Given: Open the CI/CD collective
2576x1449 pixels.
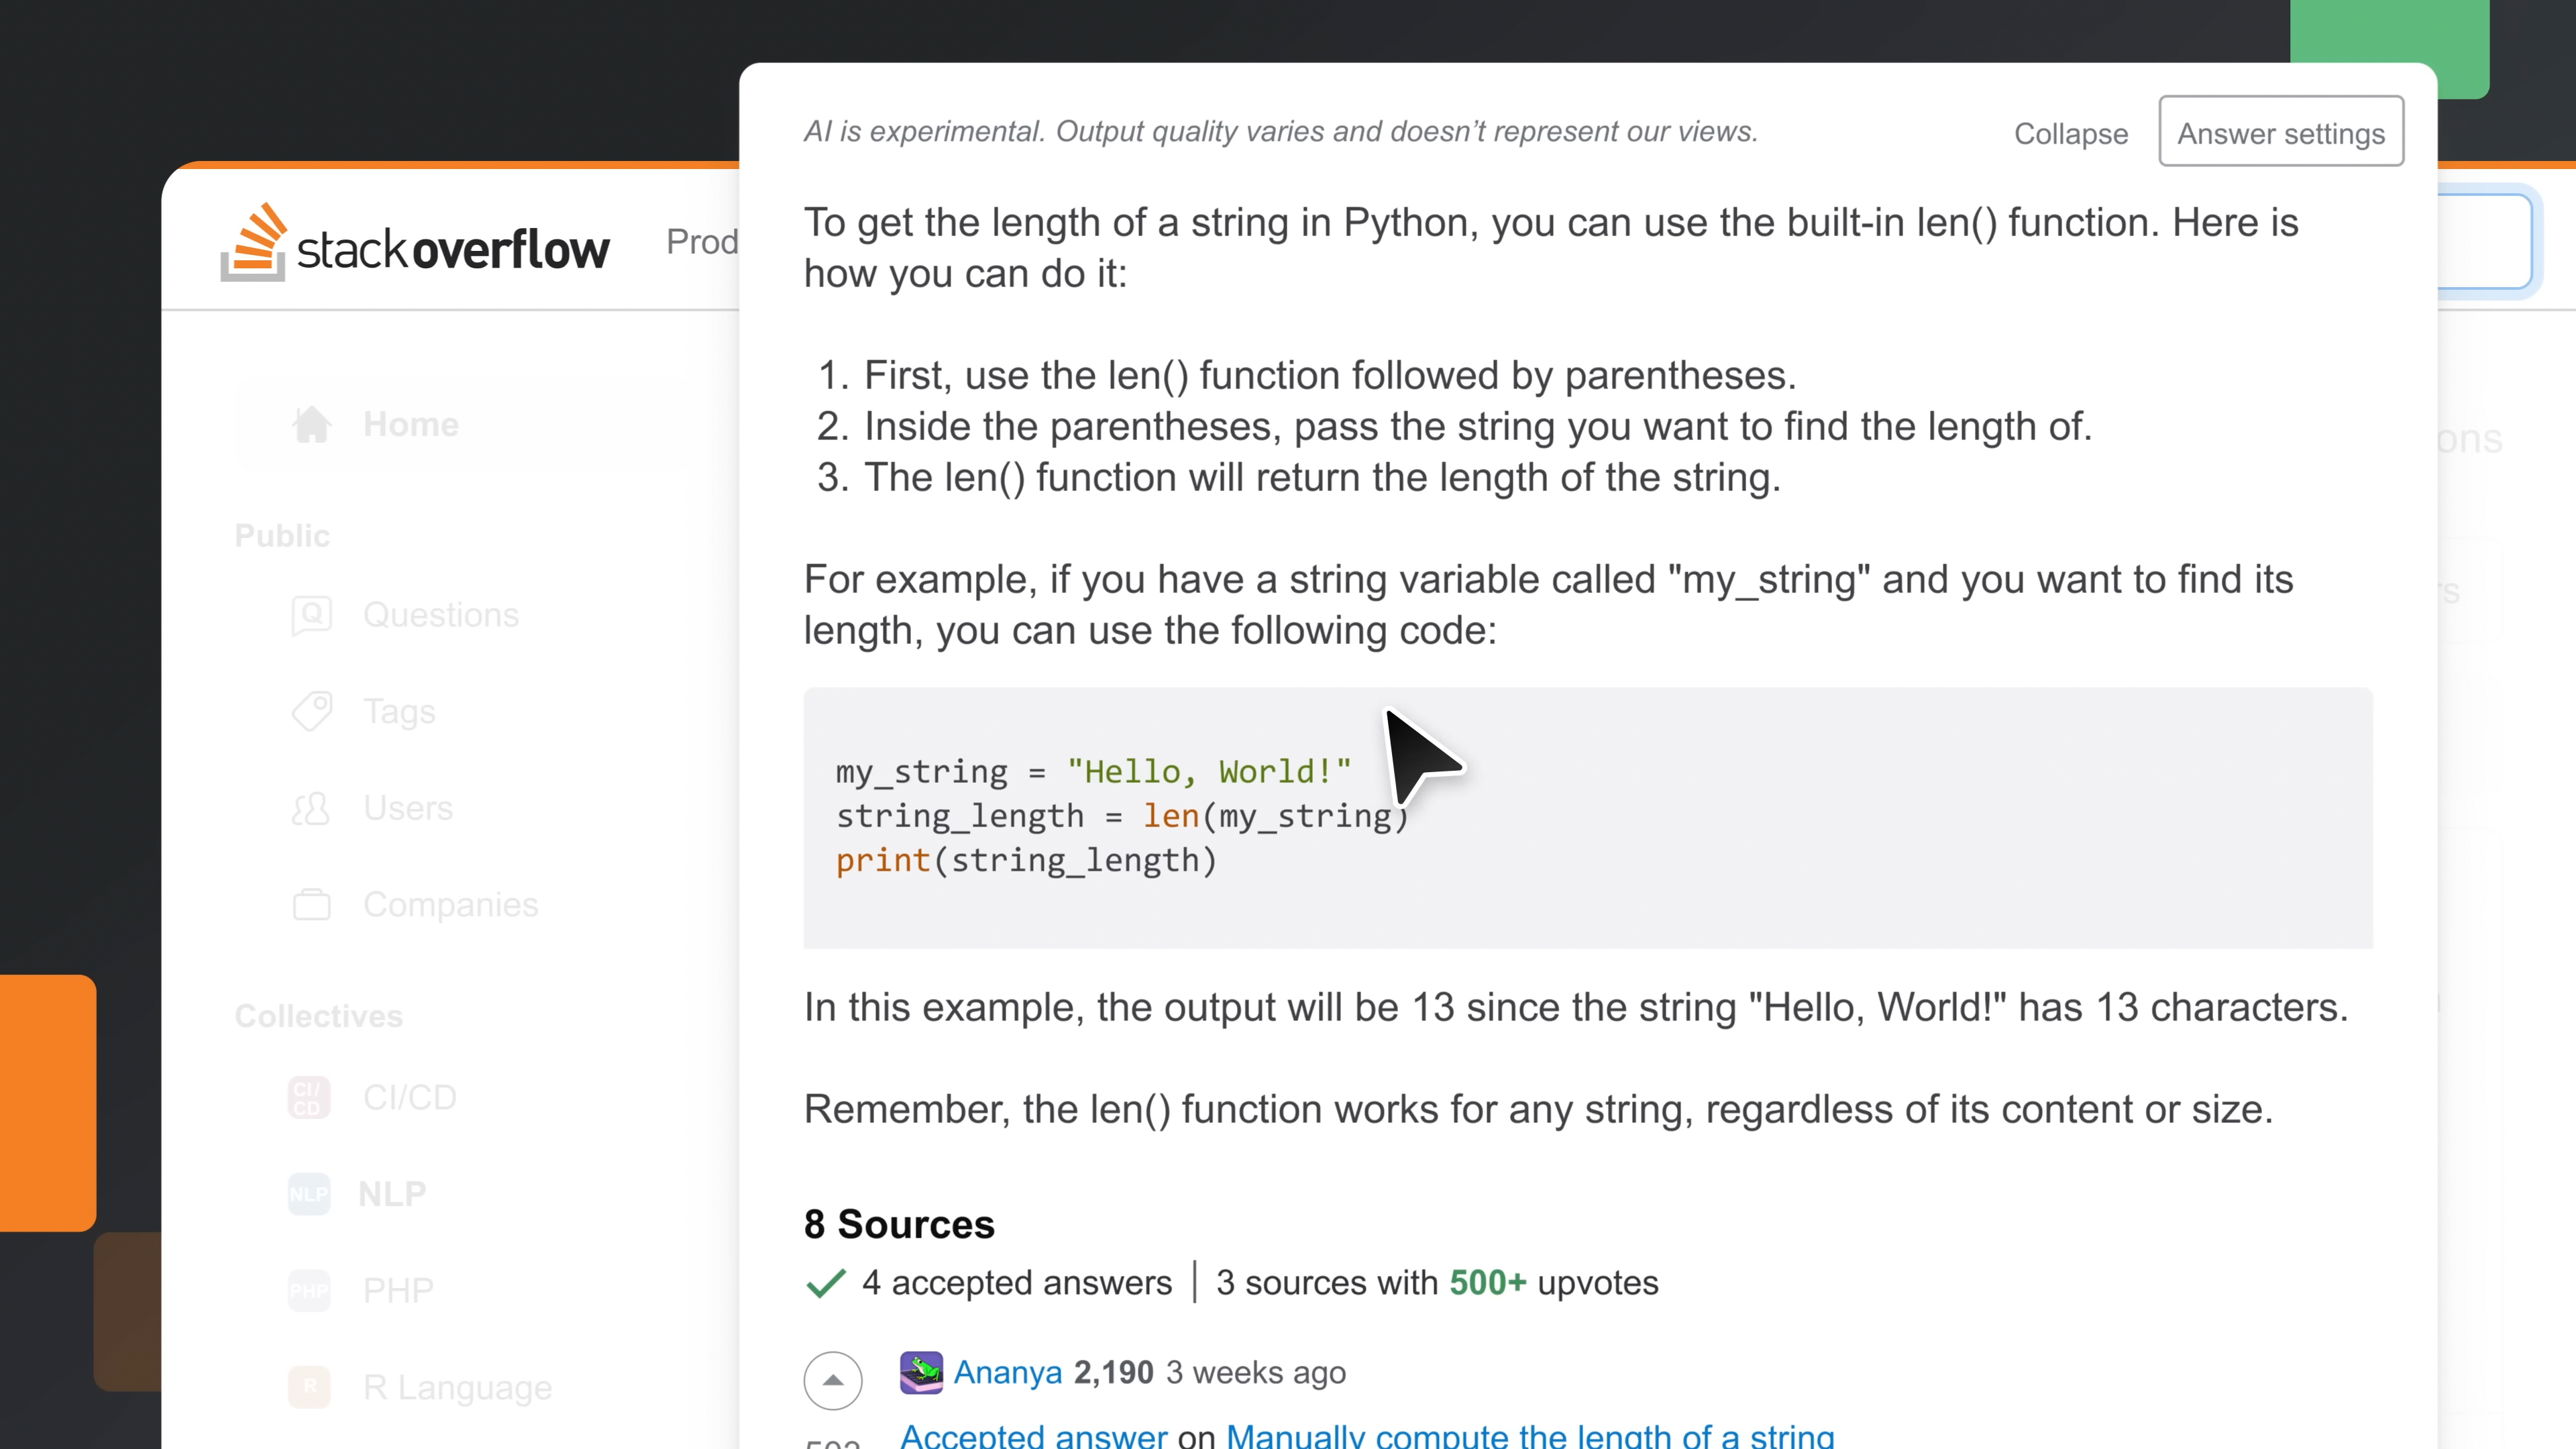Looking at the screenshot, I should pyautogui.click(x=409, y=1097).
